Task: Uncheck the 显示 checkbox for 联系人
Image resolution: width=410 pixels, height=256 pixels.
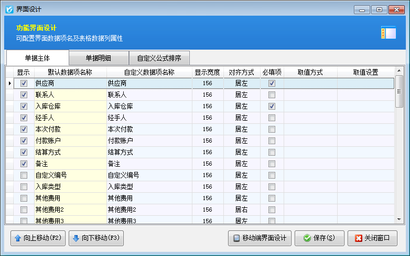Action: click(24, 95)
